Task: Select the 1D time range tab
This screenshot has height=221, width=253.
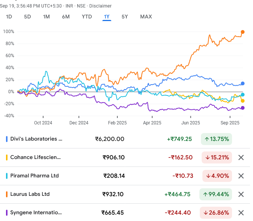Action: coord(9,17)
